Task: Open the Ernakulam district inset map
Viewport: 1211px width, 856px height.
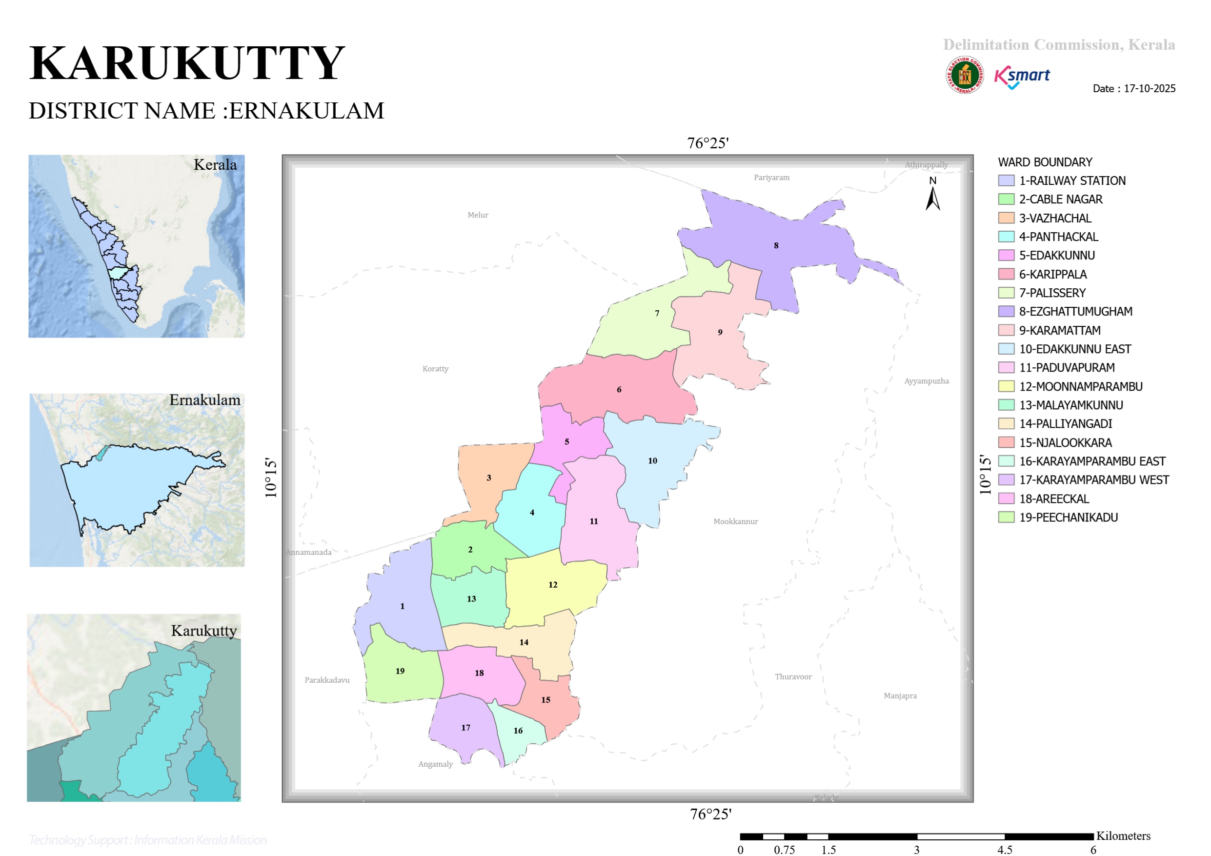Action: pyautogui.click(x=137, y=479)
